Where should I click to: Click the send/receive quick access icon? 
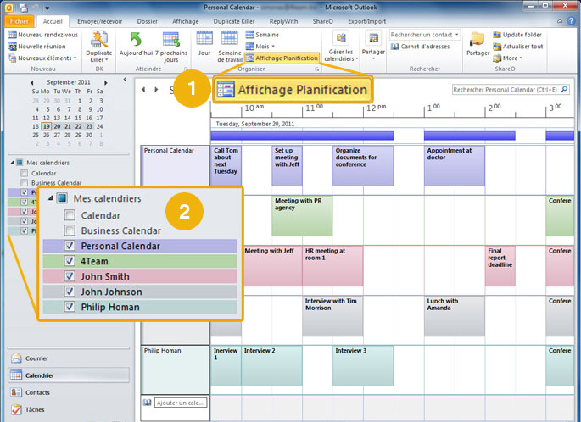23,8
